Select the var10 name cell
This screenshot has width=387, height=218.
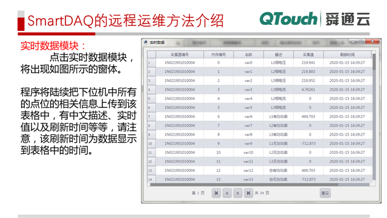[x=249, y=153]
